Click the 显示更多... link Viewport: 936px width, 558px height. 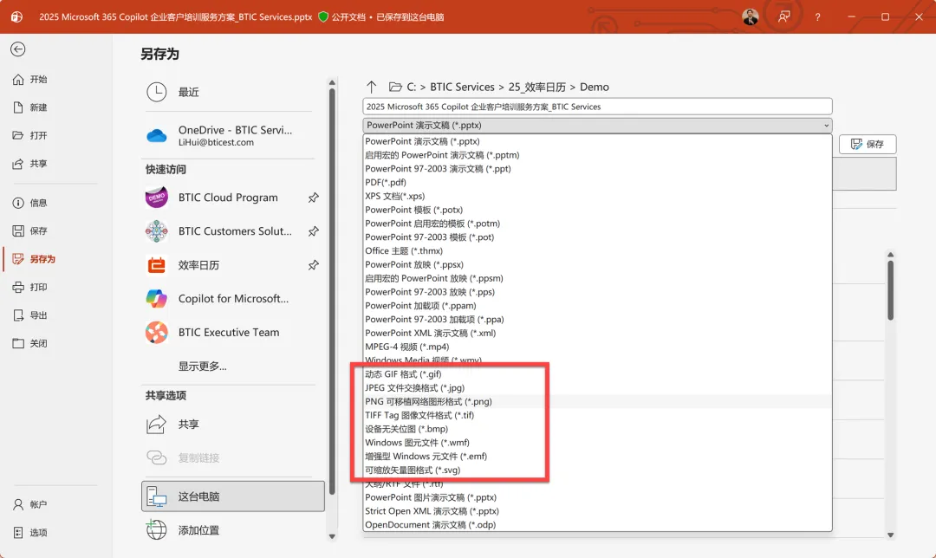click(202, 367)
